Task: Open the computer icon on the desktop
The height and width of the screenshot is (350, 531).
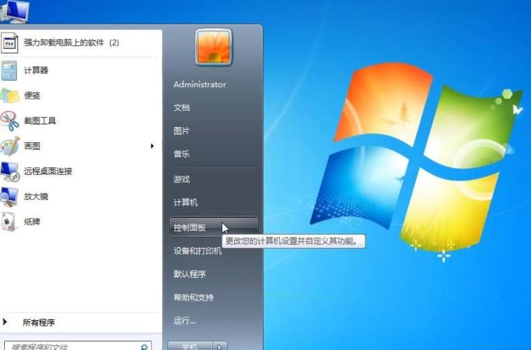Action: (14, 11)
